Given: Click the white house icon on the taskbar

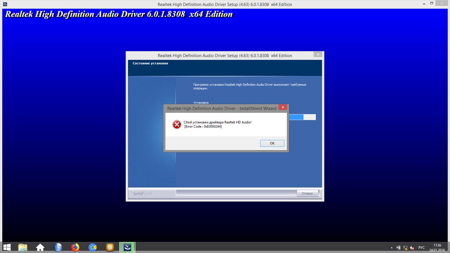Looking at the screenshot, I should pyautogui.click(x=40, y=247).
